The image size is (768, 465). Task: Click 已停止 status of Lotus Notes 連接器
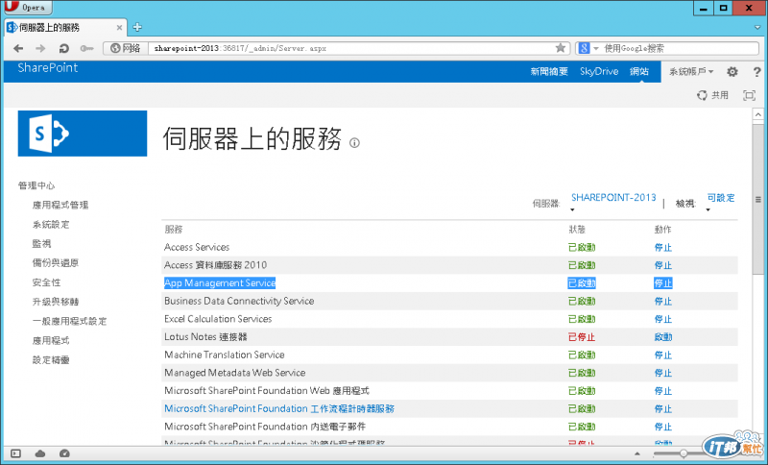click(582, 337)
